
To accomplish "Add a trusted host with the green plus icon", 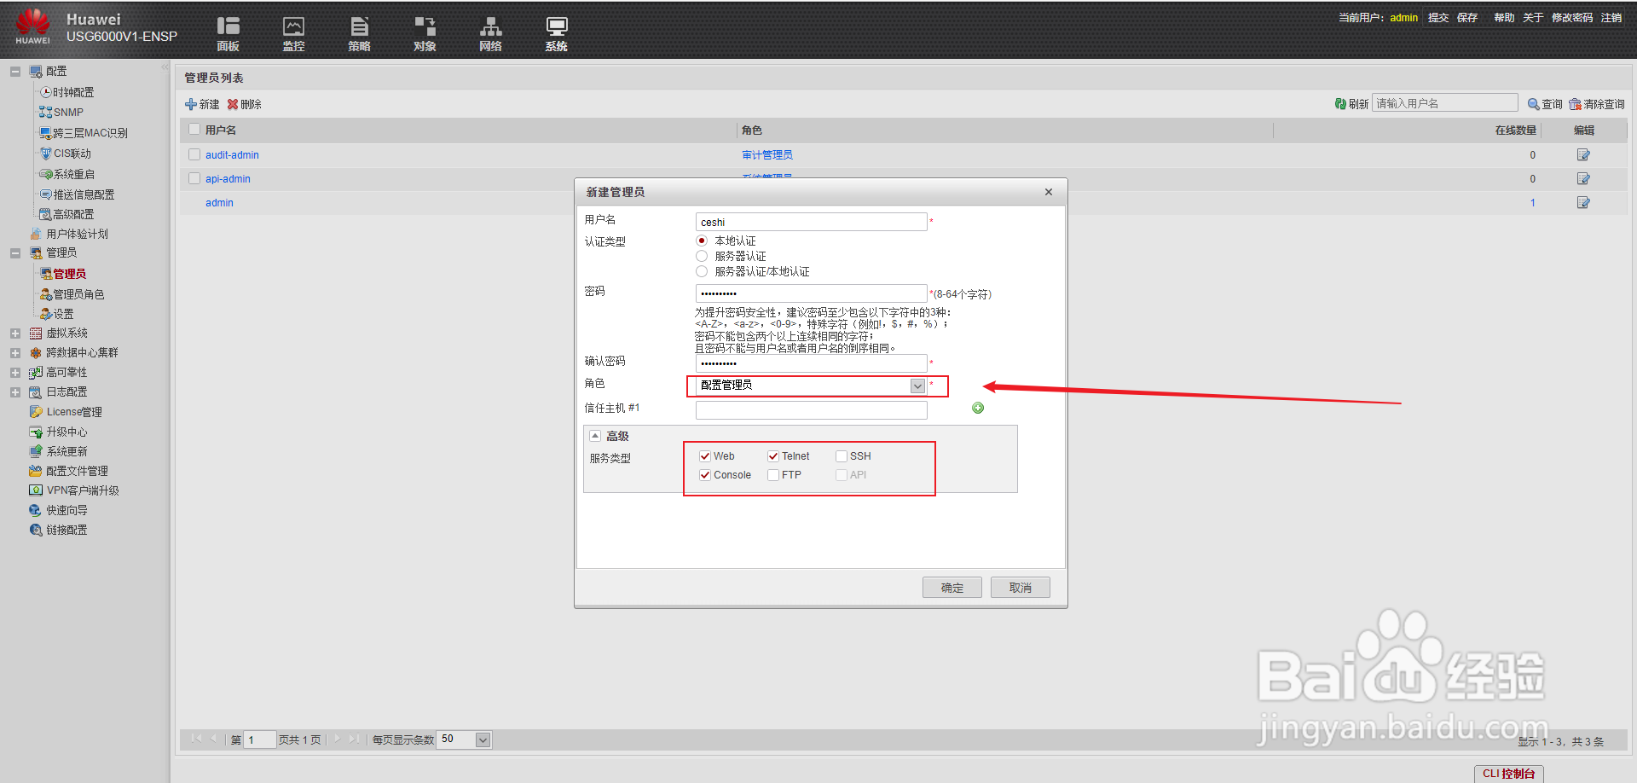I will (977, 408).
